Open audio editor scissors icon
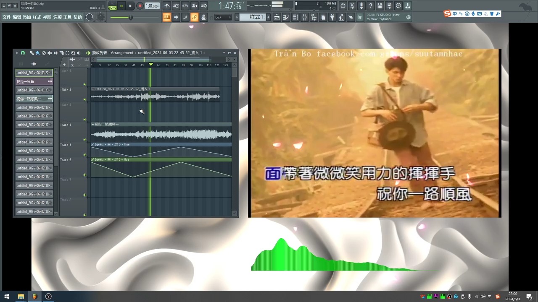The width and height of the screenshot is (538, 302). click(x=352, y=6)
